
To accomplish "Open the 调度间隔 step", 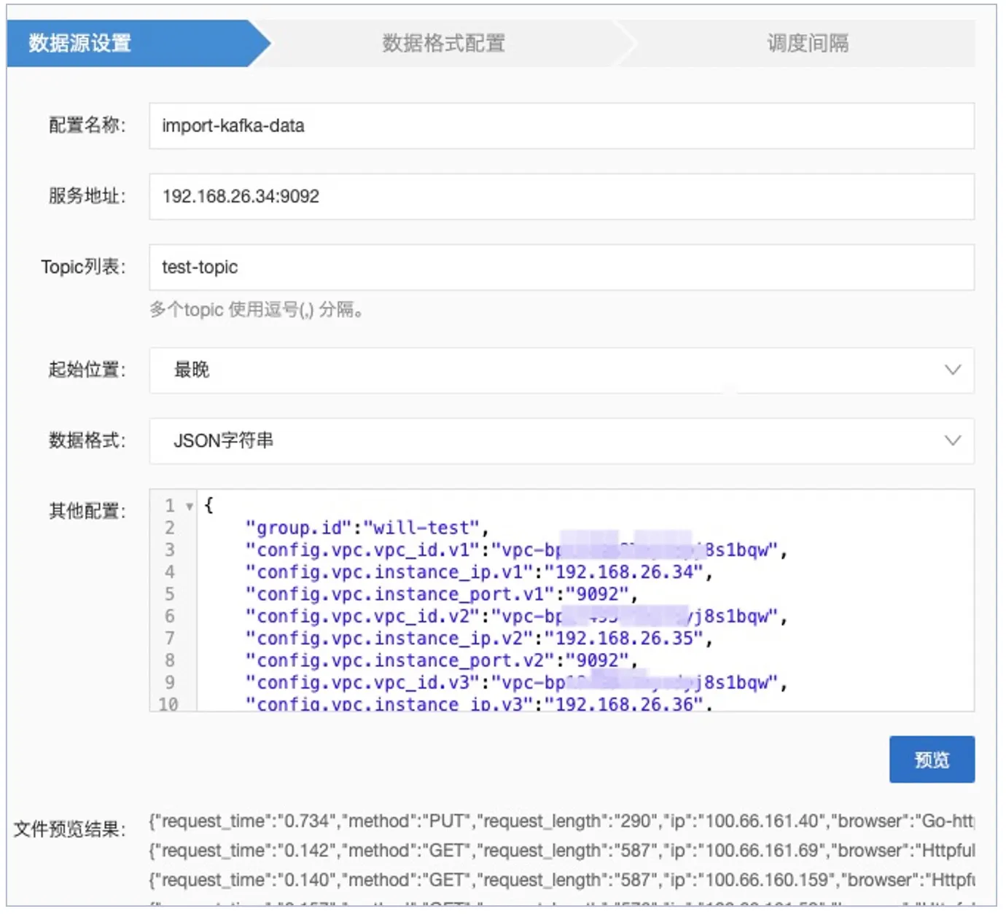I will pyautogui.click(x=807, y=44).
